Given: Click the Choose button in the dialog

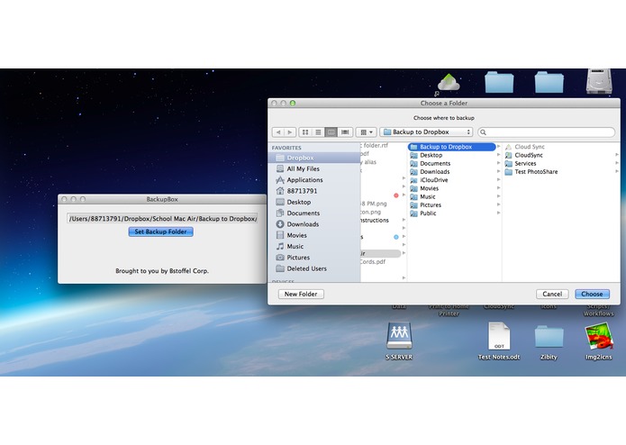Looking at the screenshot, I should pos(592,294).
